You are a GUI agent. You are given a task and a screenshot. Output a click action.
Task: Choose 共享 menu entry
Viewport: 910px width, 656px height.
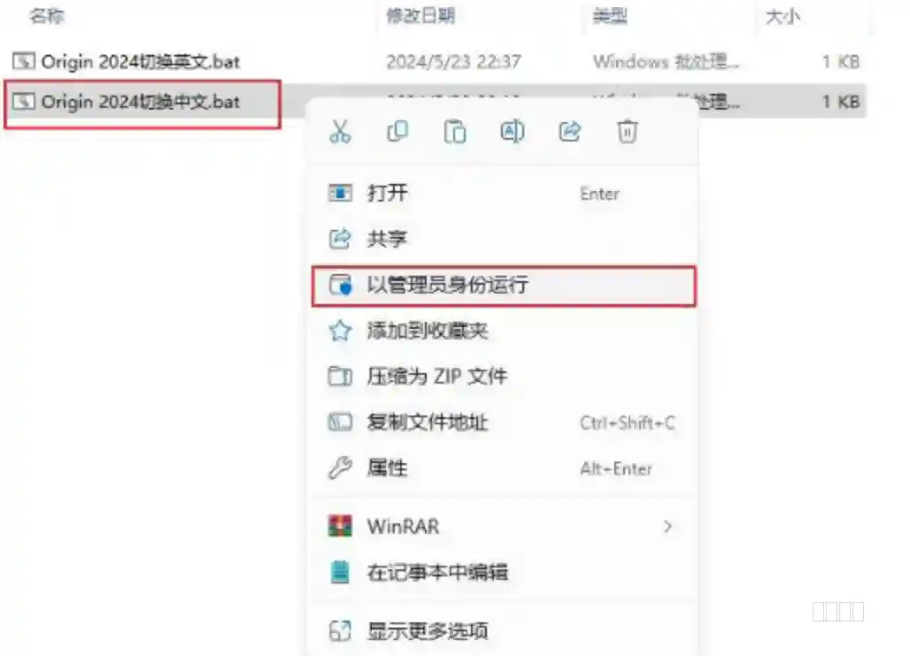(503, 239)
